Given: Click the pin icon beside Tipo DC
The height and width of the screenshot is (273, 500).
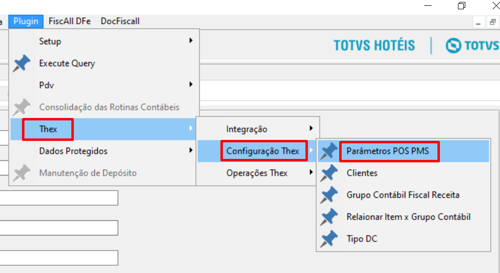Looking at the screenshot, I should click(x=329, y=239).
